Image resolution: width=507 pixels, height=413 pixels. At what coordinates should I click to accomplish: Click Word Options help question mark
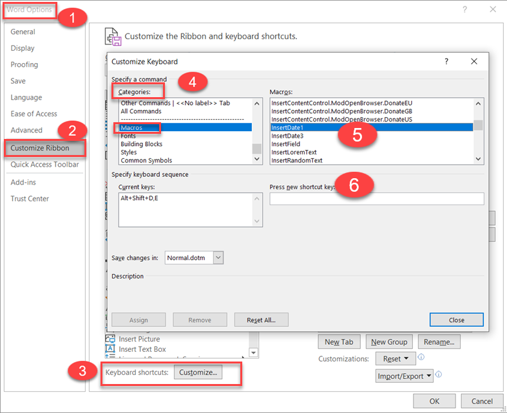pyautogui.click(x=464, y=10)
